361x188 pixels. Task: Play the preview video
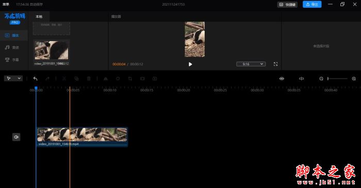coord(190,64)
